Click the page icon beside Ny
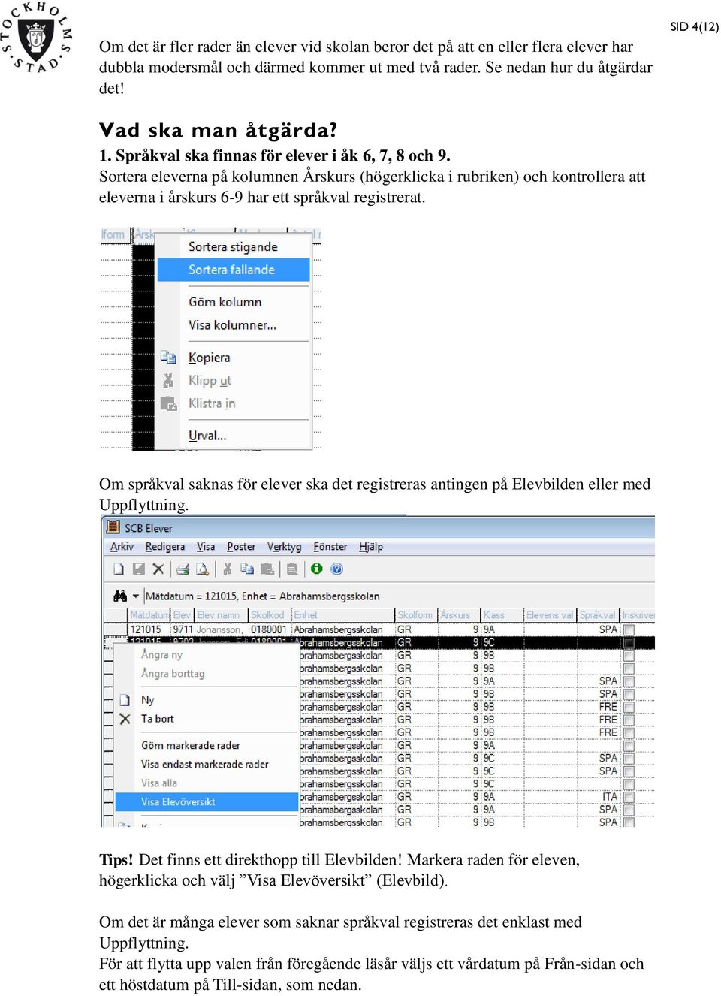This screenshot has width=721, height=996. pyautogui.click(x=125, y=700)
